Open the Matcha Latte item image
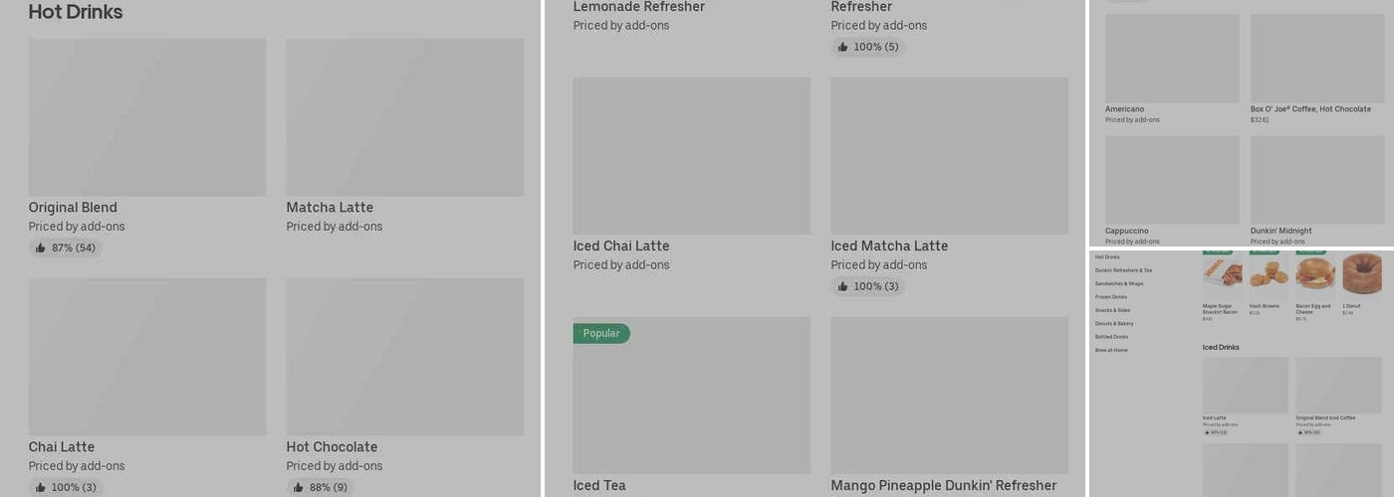Screen dimensions: 1394x497 [405, 117]
